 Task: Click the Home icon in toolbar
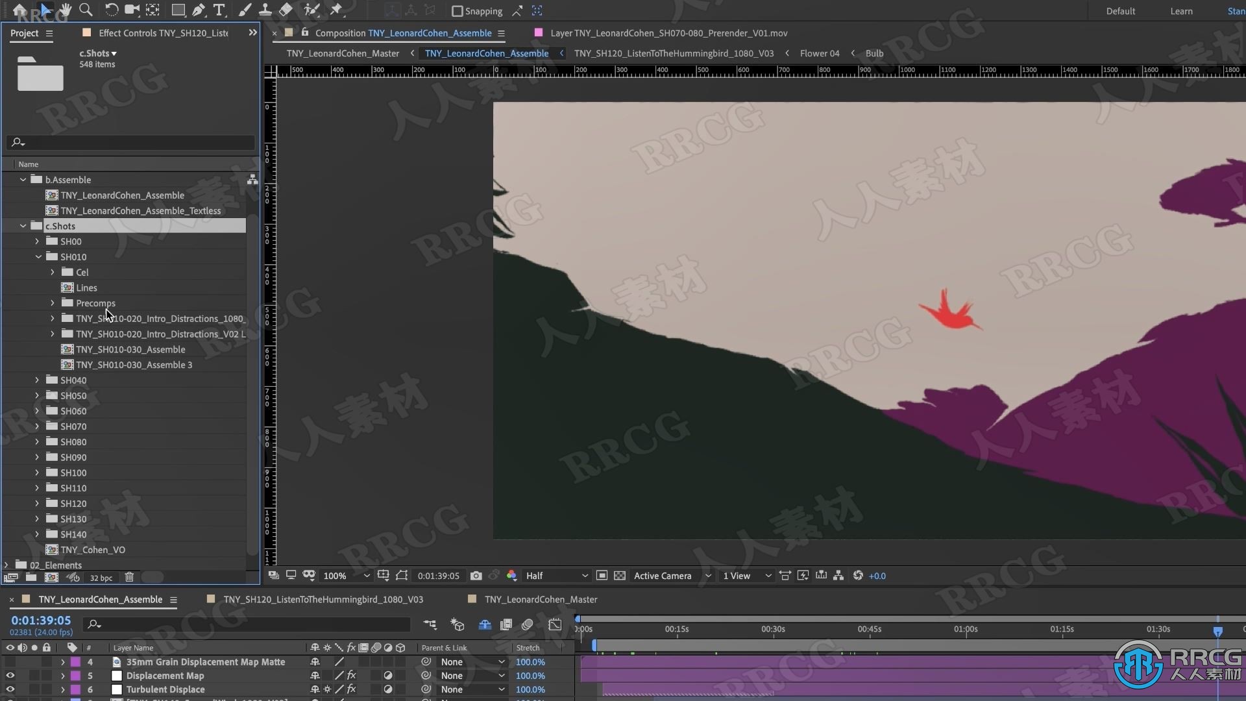(19, 10)
